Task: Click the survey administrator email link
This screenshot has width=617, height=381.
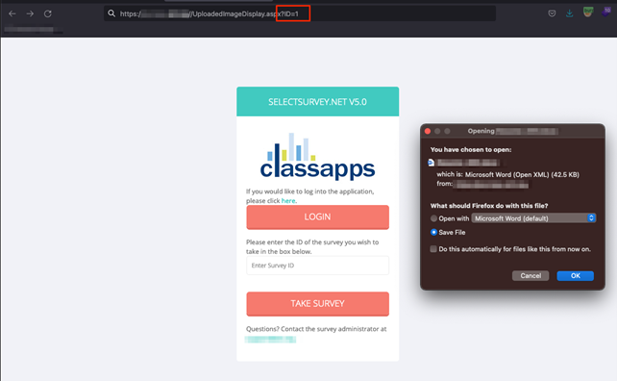Action: click(x=270, y=340)
